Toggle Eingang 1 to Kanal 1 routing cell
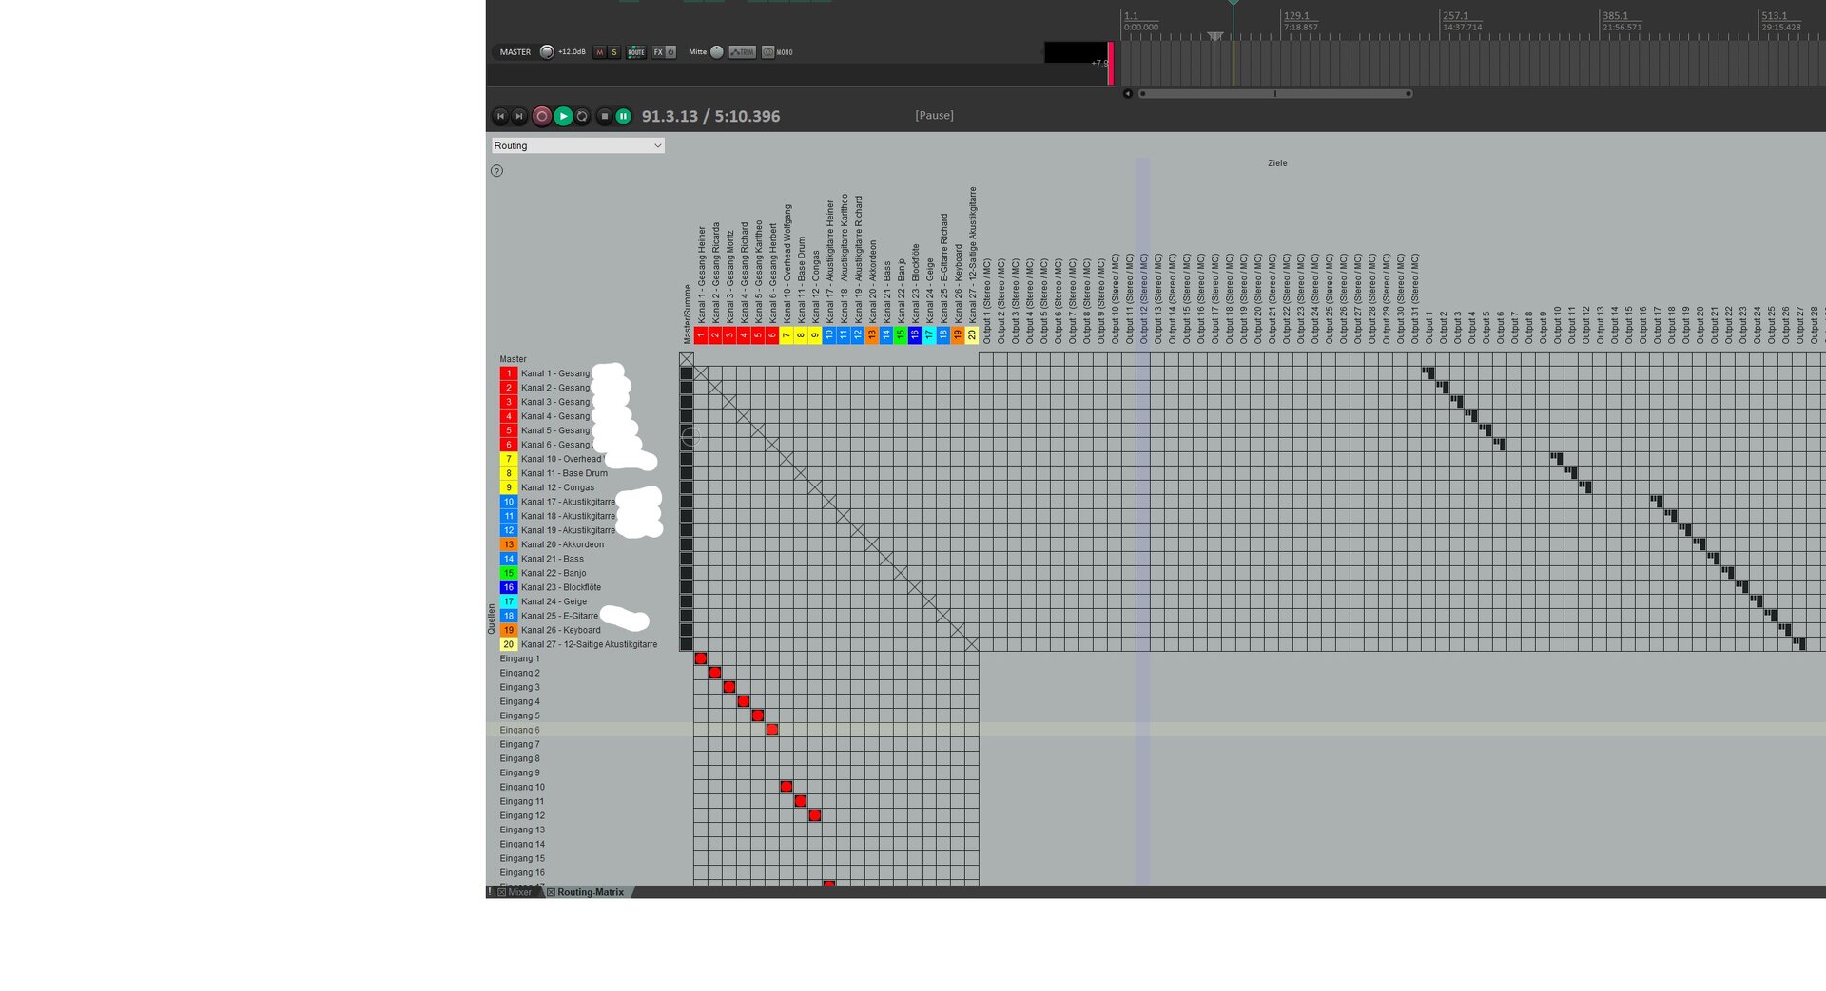The height and width of the screenshot is (991, 1826). pyautogui.click(x=701, y=658)
